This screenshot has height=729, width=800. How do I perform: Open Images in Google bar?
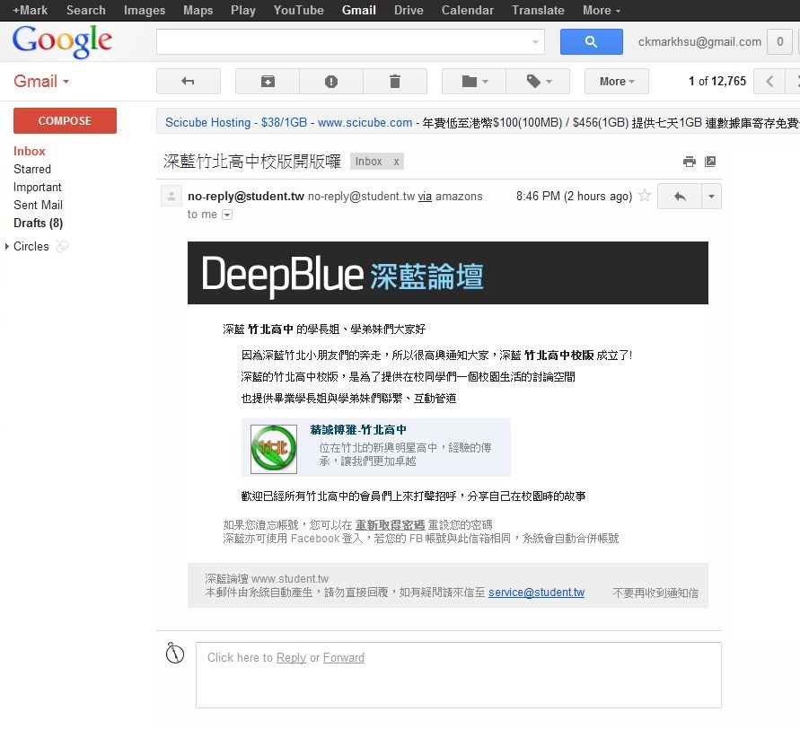pyautogui.click(x=145, y=10)
